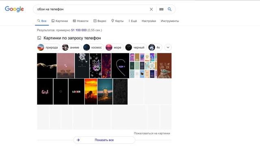Image resolution: width=260 pixels, height=146 pixels.
Task: Click 'Пожаловаться на картинки' link
Action: pos(152,133)
